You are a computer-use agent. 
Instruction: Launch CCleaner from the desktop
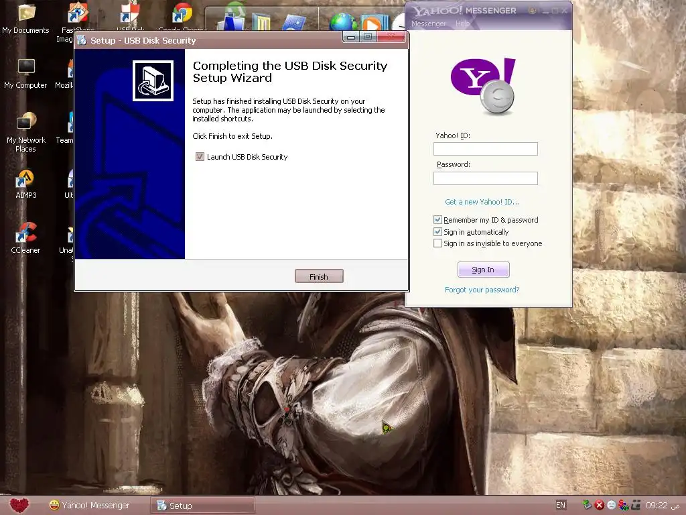pyautogui.click(x=26, y=238)
